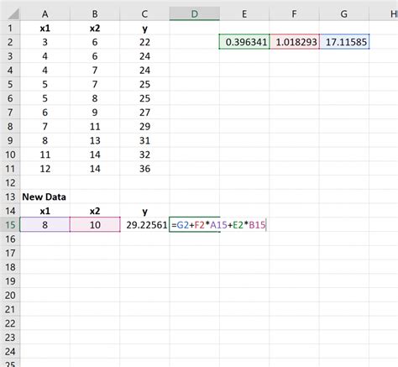Image resolution: width=398 pixels, height=367 pixels.
Task: Click cell C9 with value 31
Action: [x=144, y=140]
